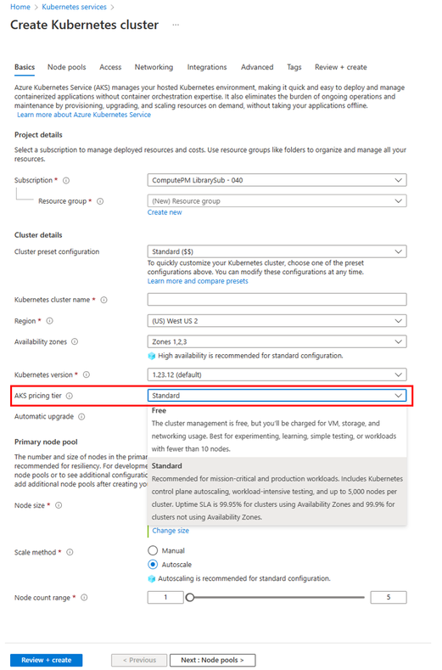Click node count range slider handle
The height and width of the screenshot is (670, 442).
190,597
